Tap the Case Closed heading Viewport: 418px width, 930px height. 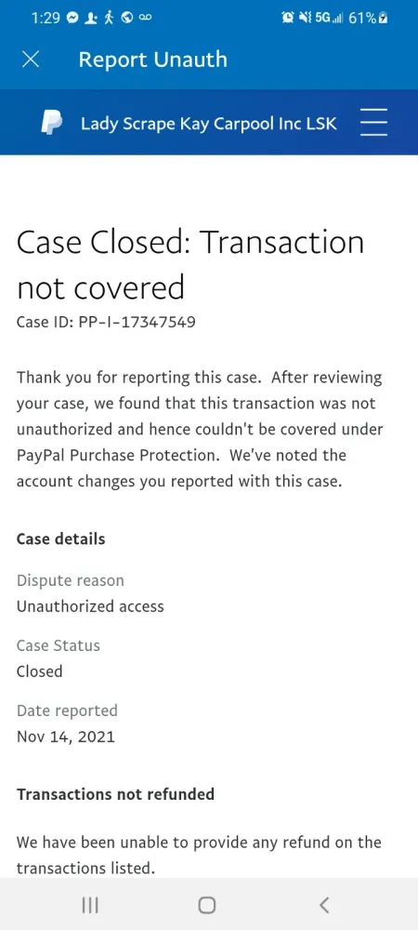[x=190, y=265]
